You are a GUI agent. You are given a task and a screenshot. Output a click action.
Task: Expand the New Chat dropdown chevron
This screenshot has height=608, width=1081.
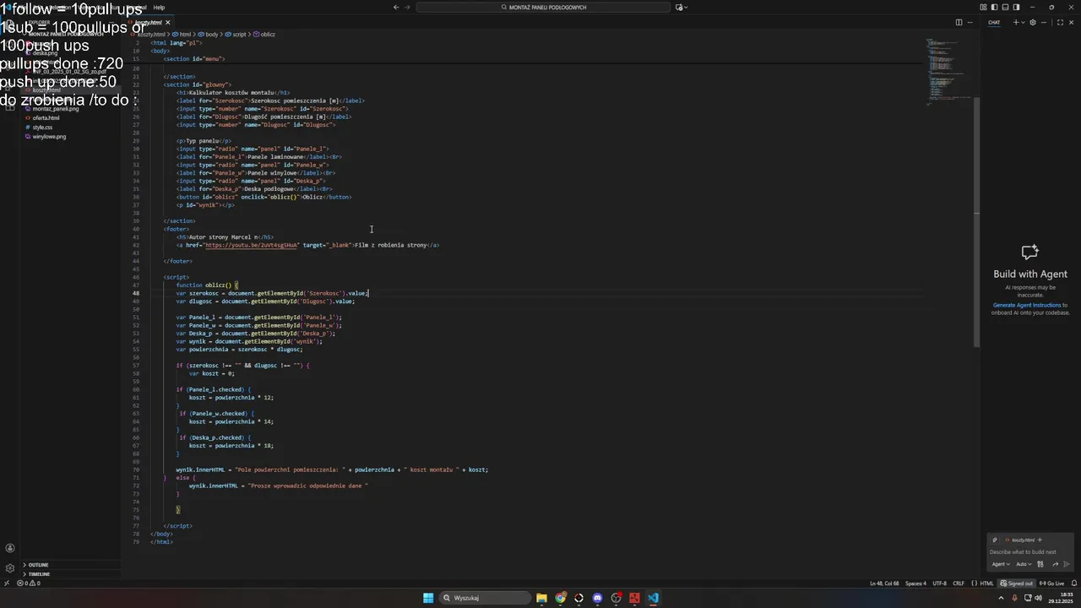click(1023, 22)
